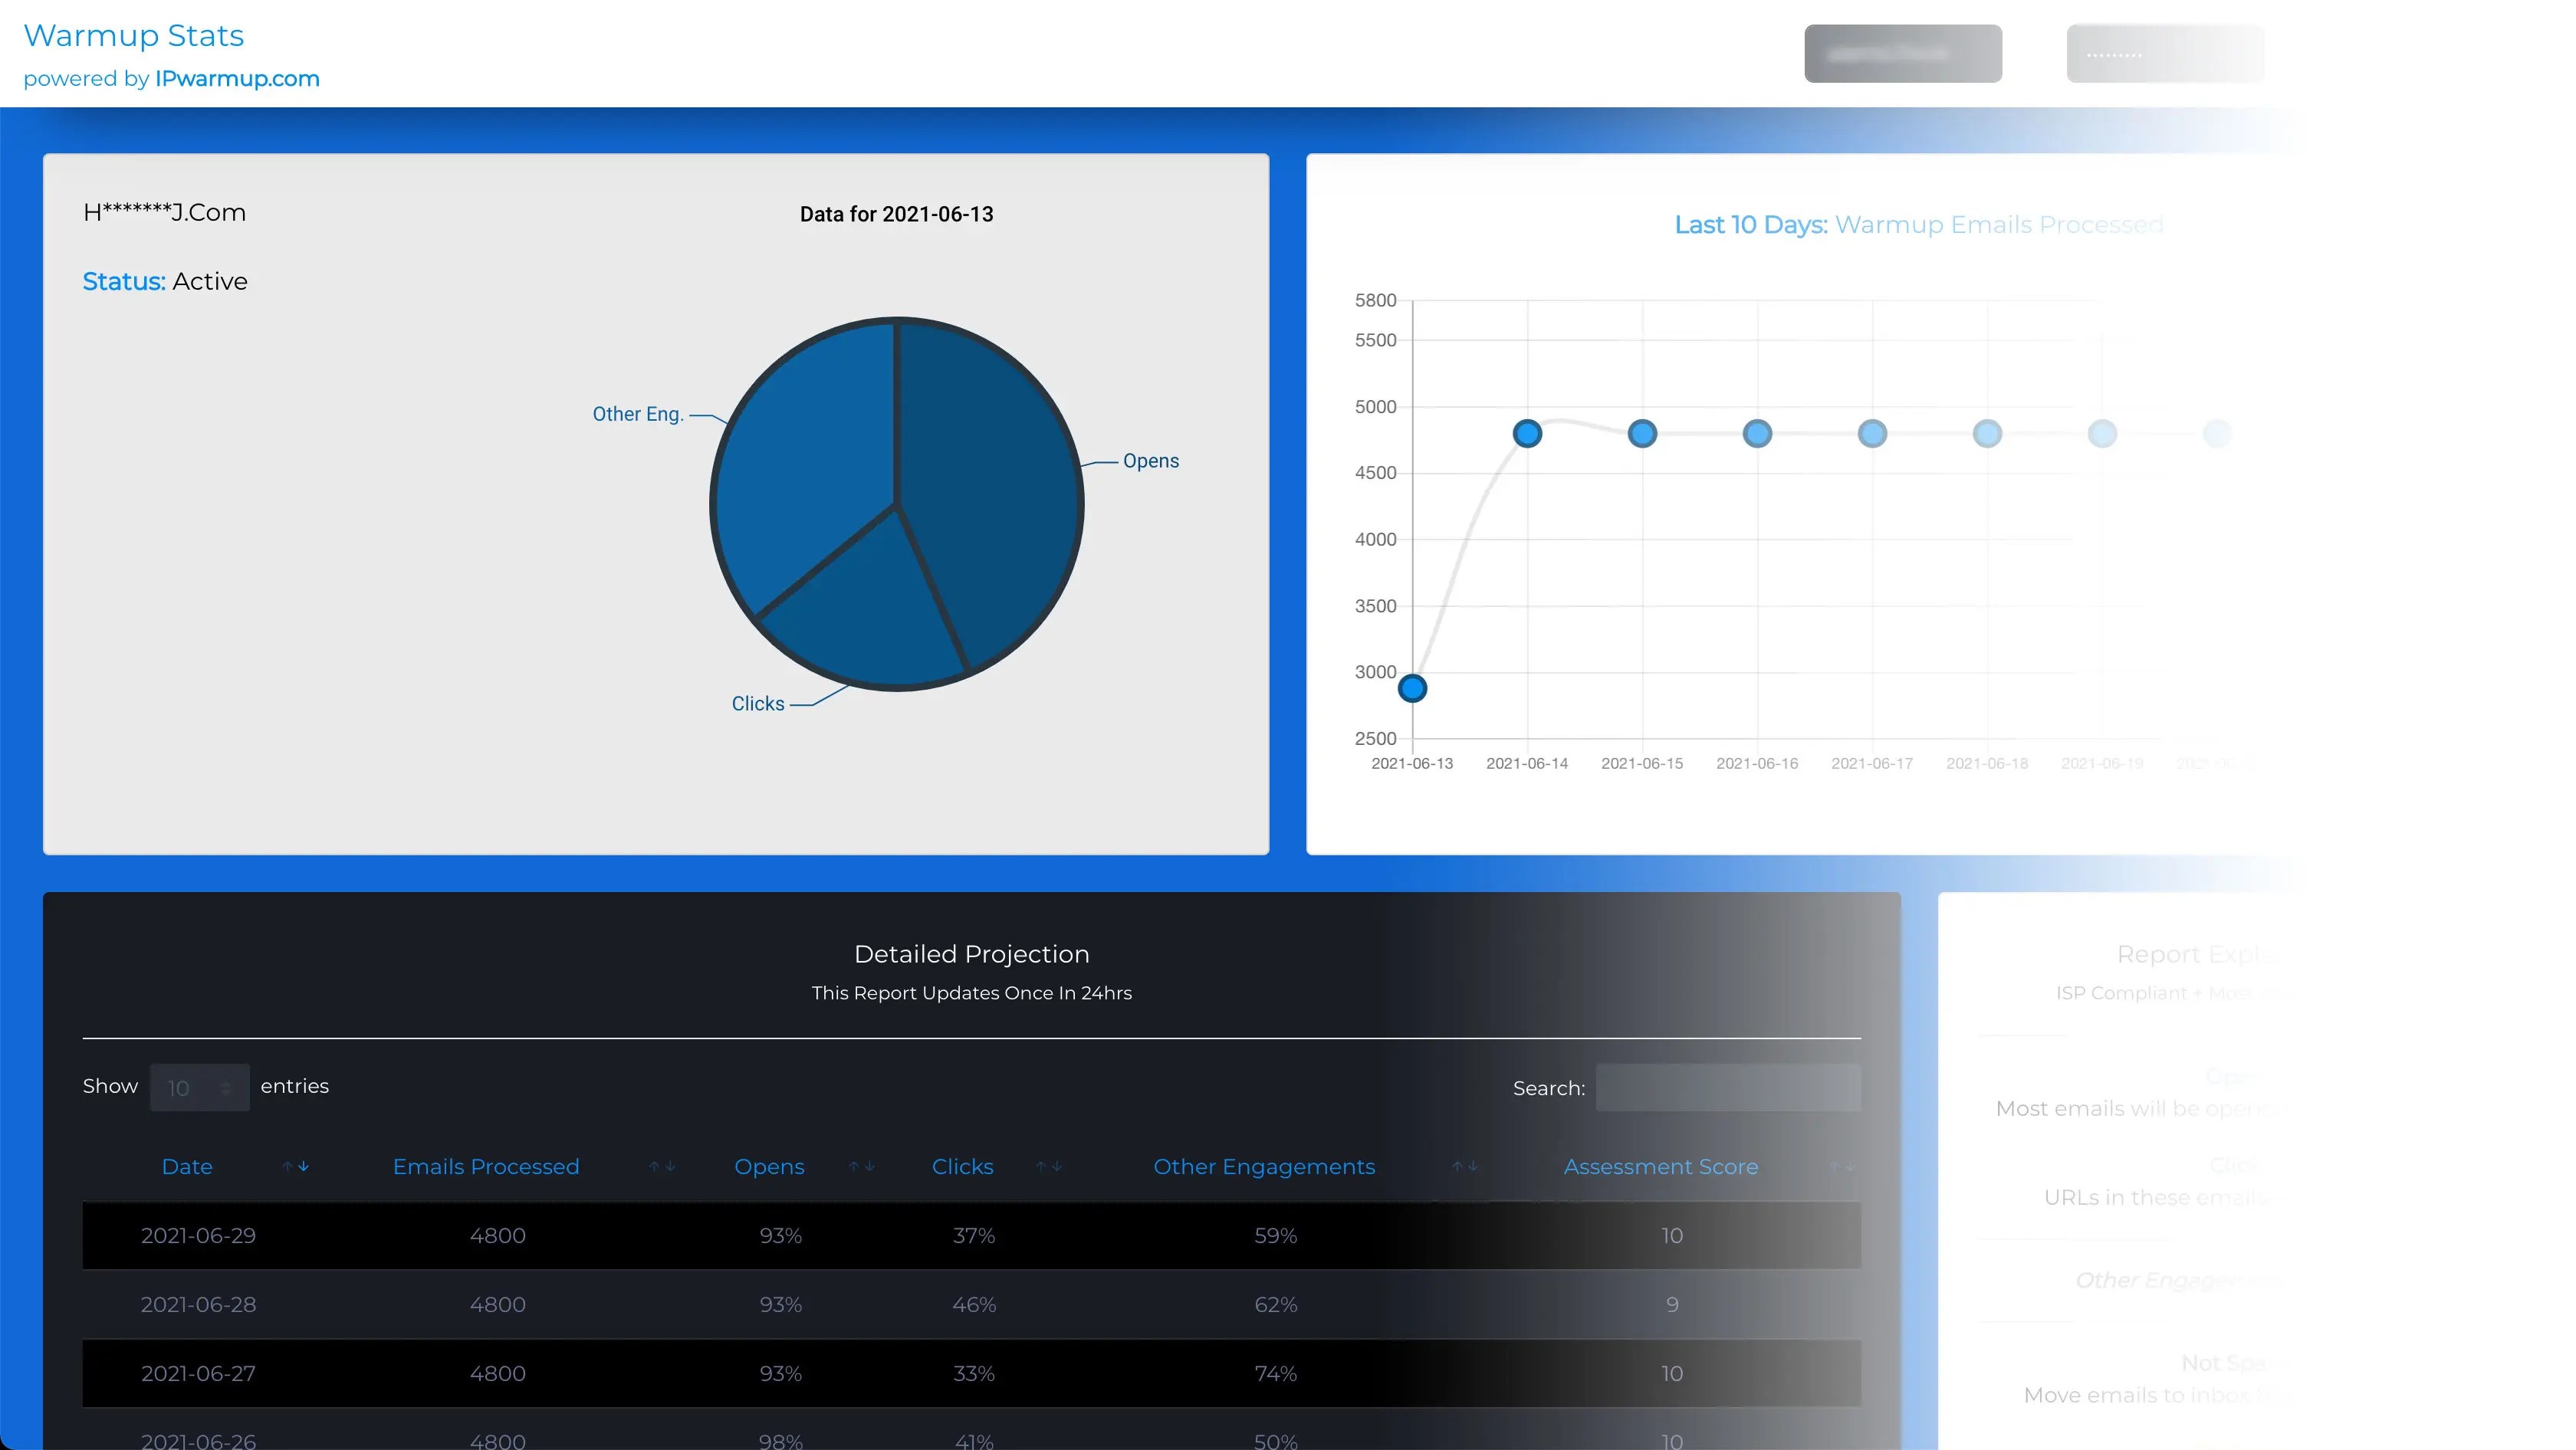The height and width of the screenshot is (1450, 2576).
Task: Click the blurred light gray header button
Action: coord(2165,53)
